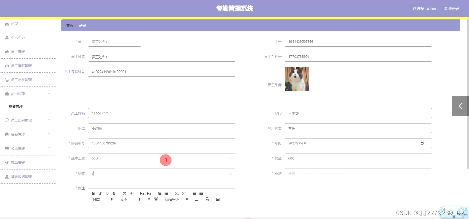Screen dimensions: 469x219
Task: Select the 薪资管理 submenu item
Action: pyautogui.click(x=15, y=106)
